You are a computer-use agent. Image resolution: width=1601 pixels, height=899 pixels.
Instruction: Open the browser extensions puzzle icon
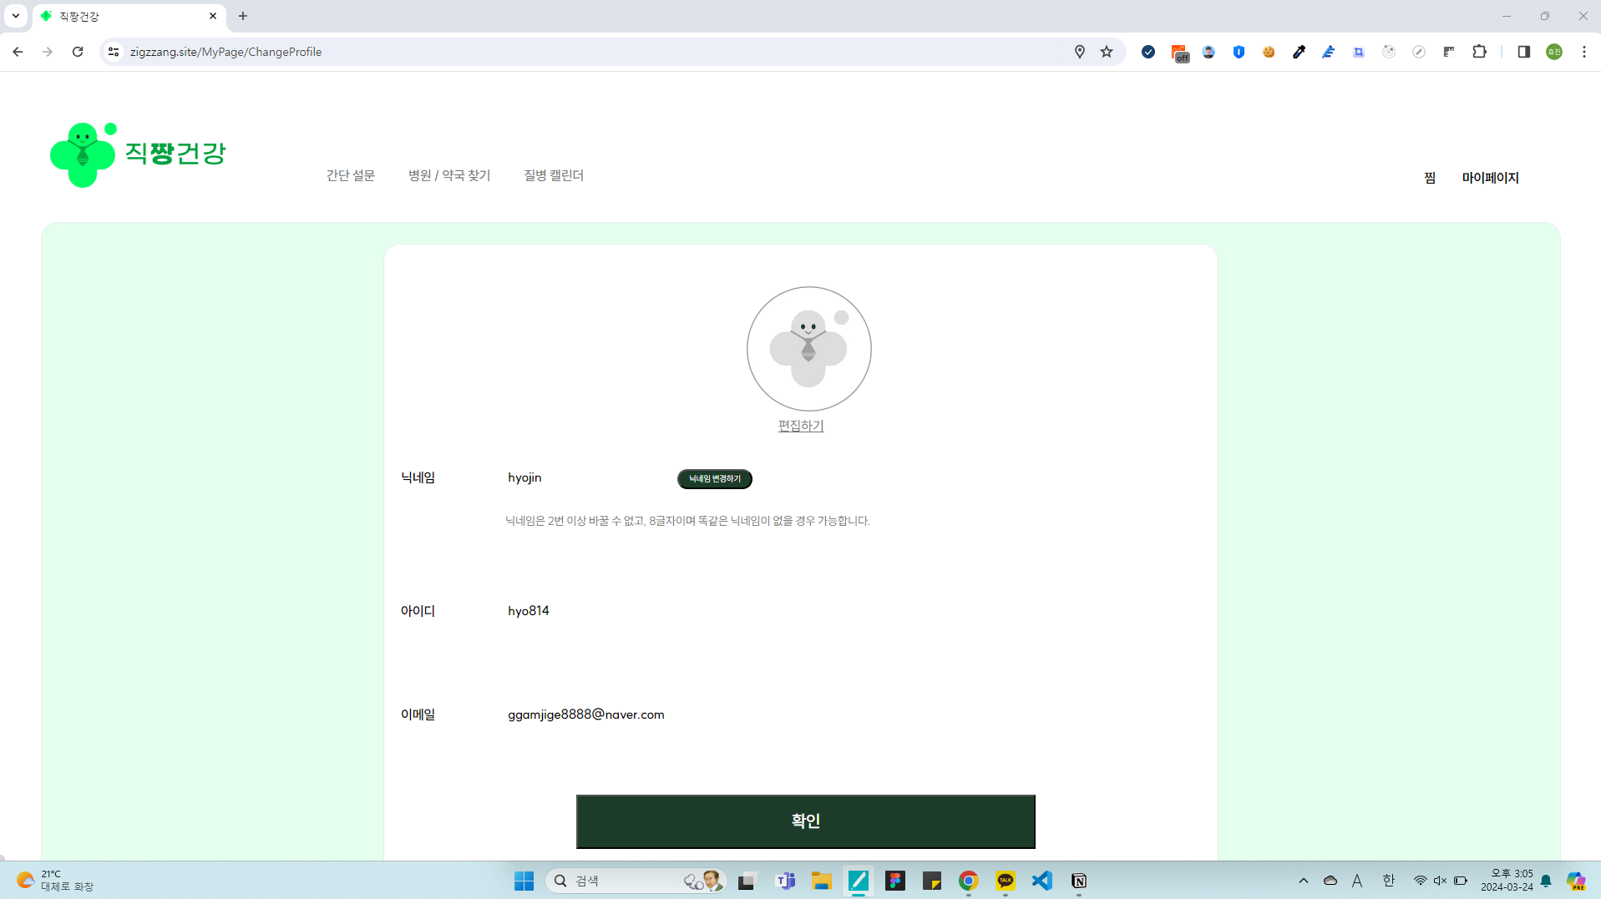(1479, 52)
